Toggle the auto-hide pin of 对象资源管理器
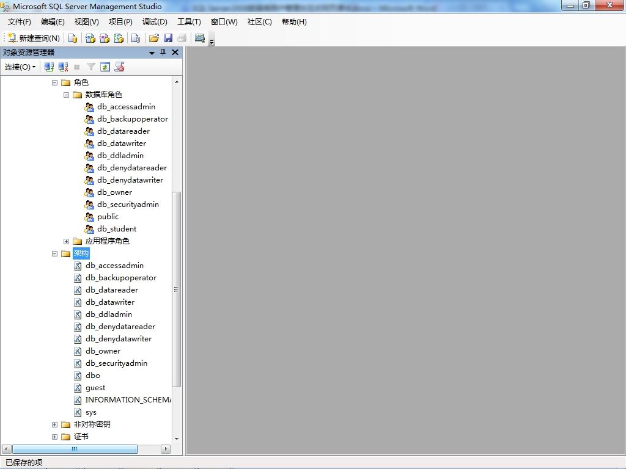 (x=163, y=53)
